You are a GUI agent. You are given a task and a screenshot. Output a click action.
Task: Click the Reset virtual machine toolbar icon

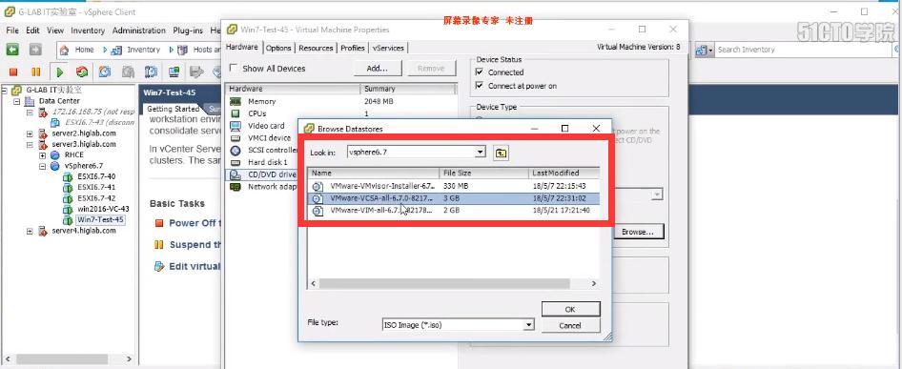tap(82, 72)
